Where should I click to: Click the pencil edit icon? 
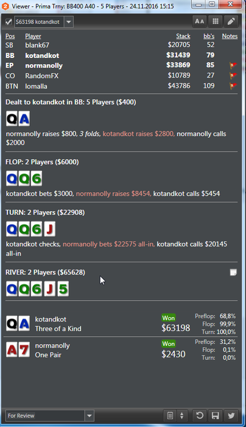[x=231, y=21]
